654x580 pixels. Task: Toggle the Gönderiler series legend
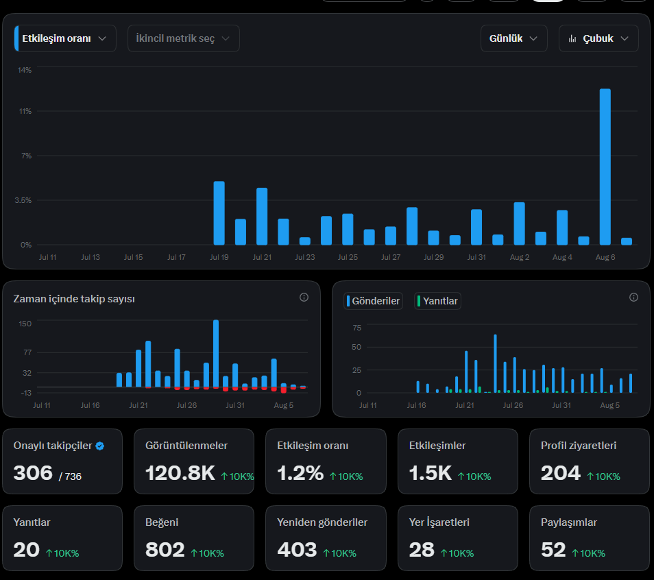(x=374, y=301)
